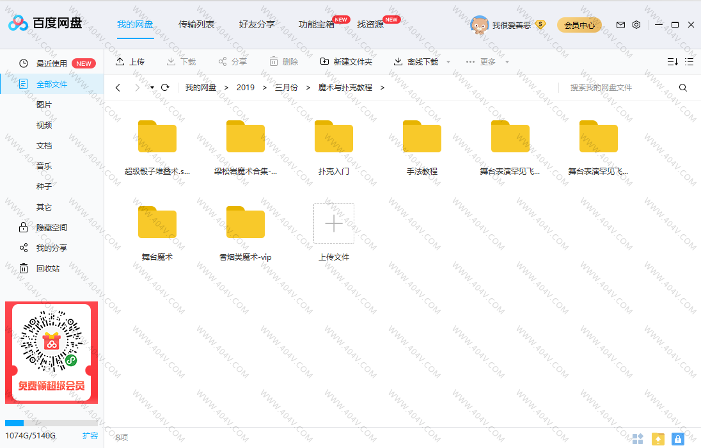This screenshot has height=448, width=701.
Task: Open navigation history dropdown arrow
Action: coord(152,88)
